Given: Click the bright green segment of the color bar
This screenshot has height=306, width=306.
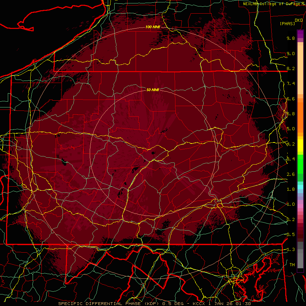Looking at the screenshot, I should point(300,164).
